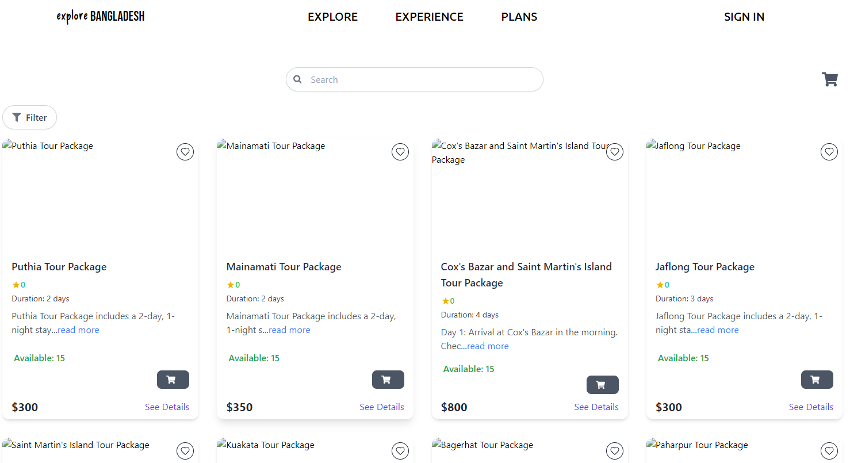Favorite the Saint Martin's Island Tour Package

point(185,451)
